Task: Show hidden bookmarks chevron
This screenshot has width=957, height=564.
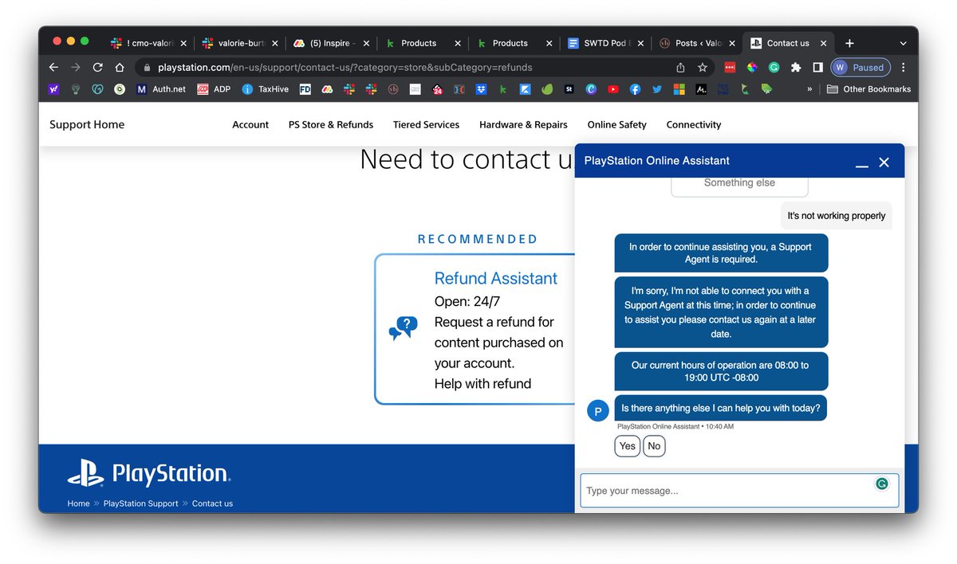Action: click(x=809, y=89)
